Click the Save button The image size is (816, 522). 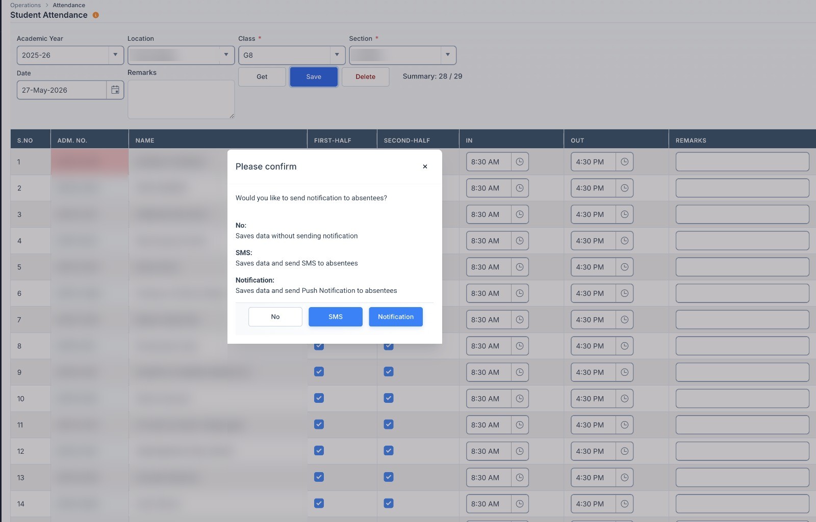pos(314,77)
